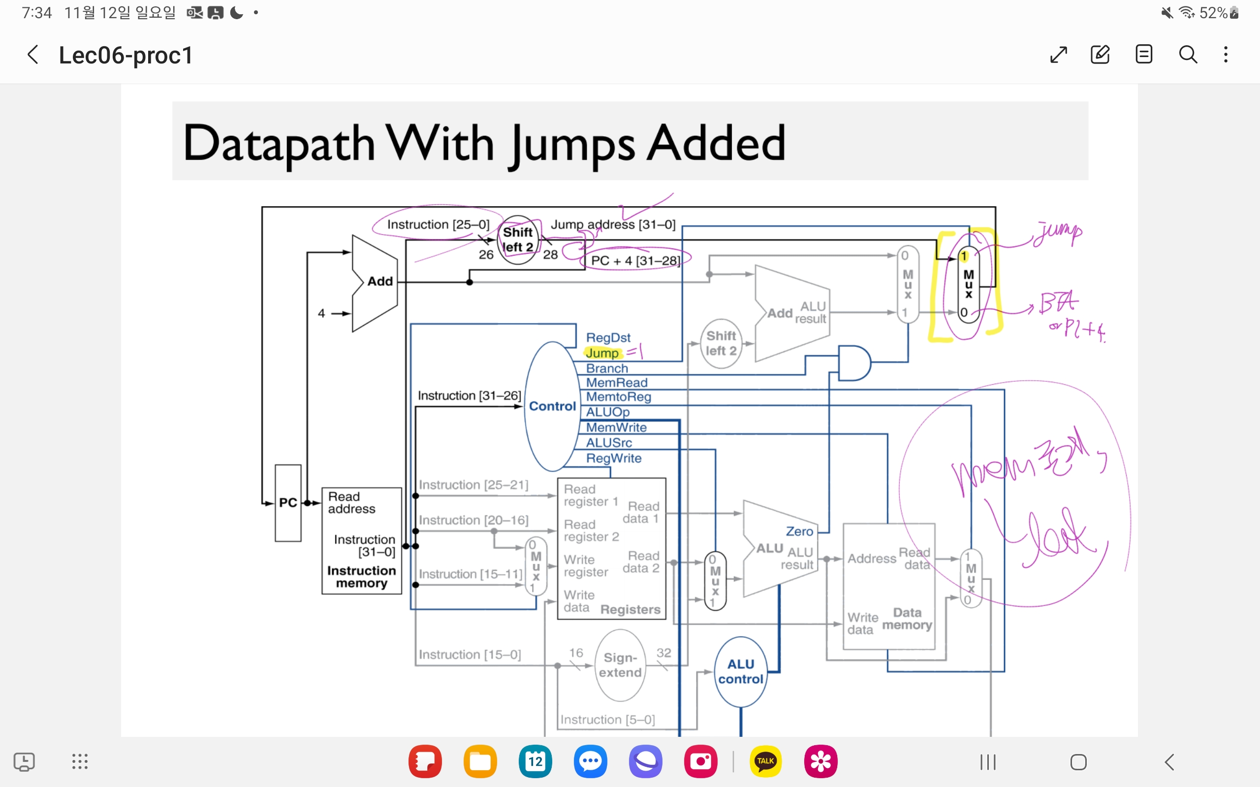Image resolution: width=1260 pixels, height=787 pixels.
Task: Tap the 'Control' oval in the diagram
Action: (552, 406)
